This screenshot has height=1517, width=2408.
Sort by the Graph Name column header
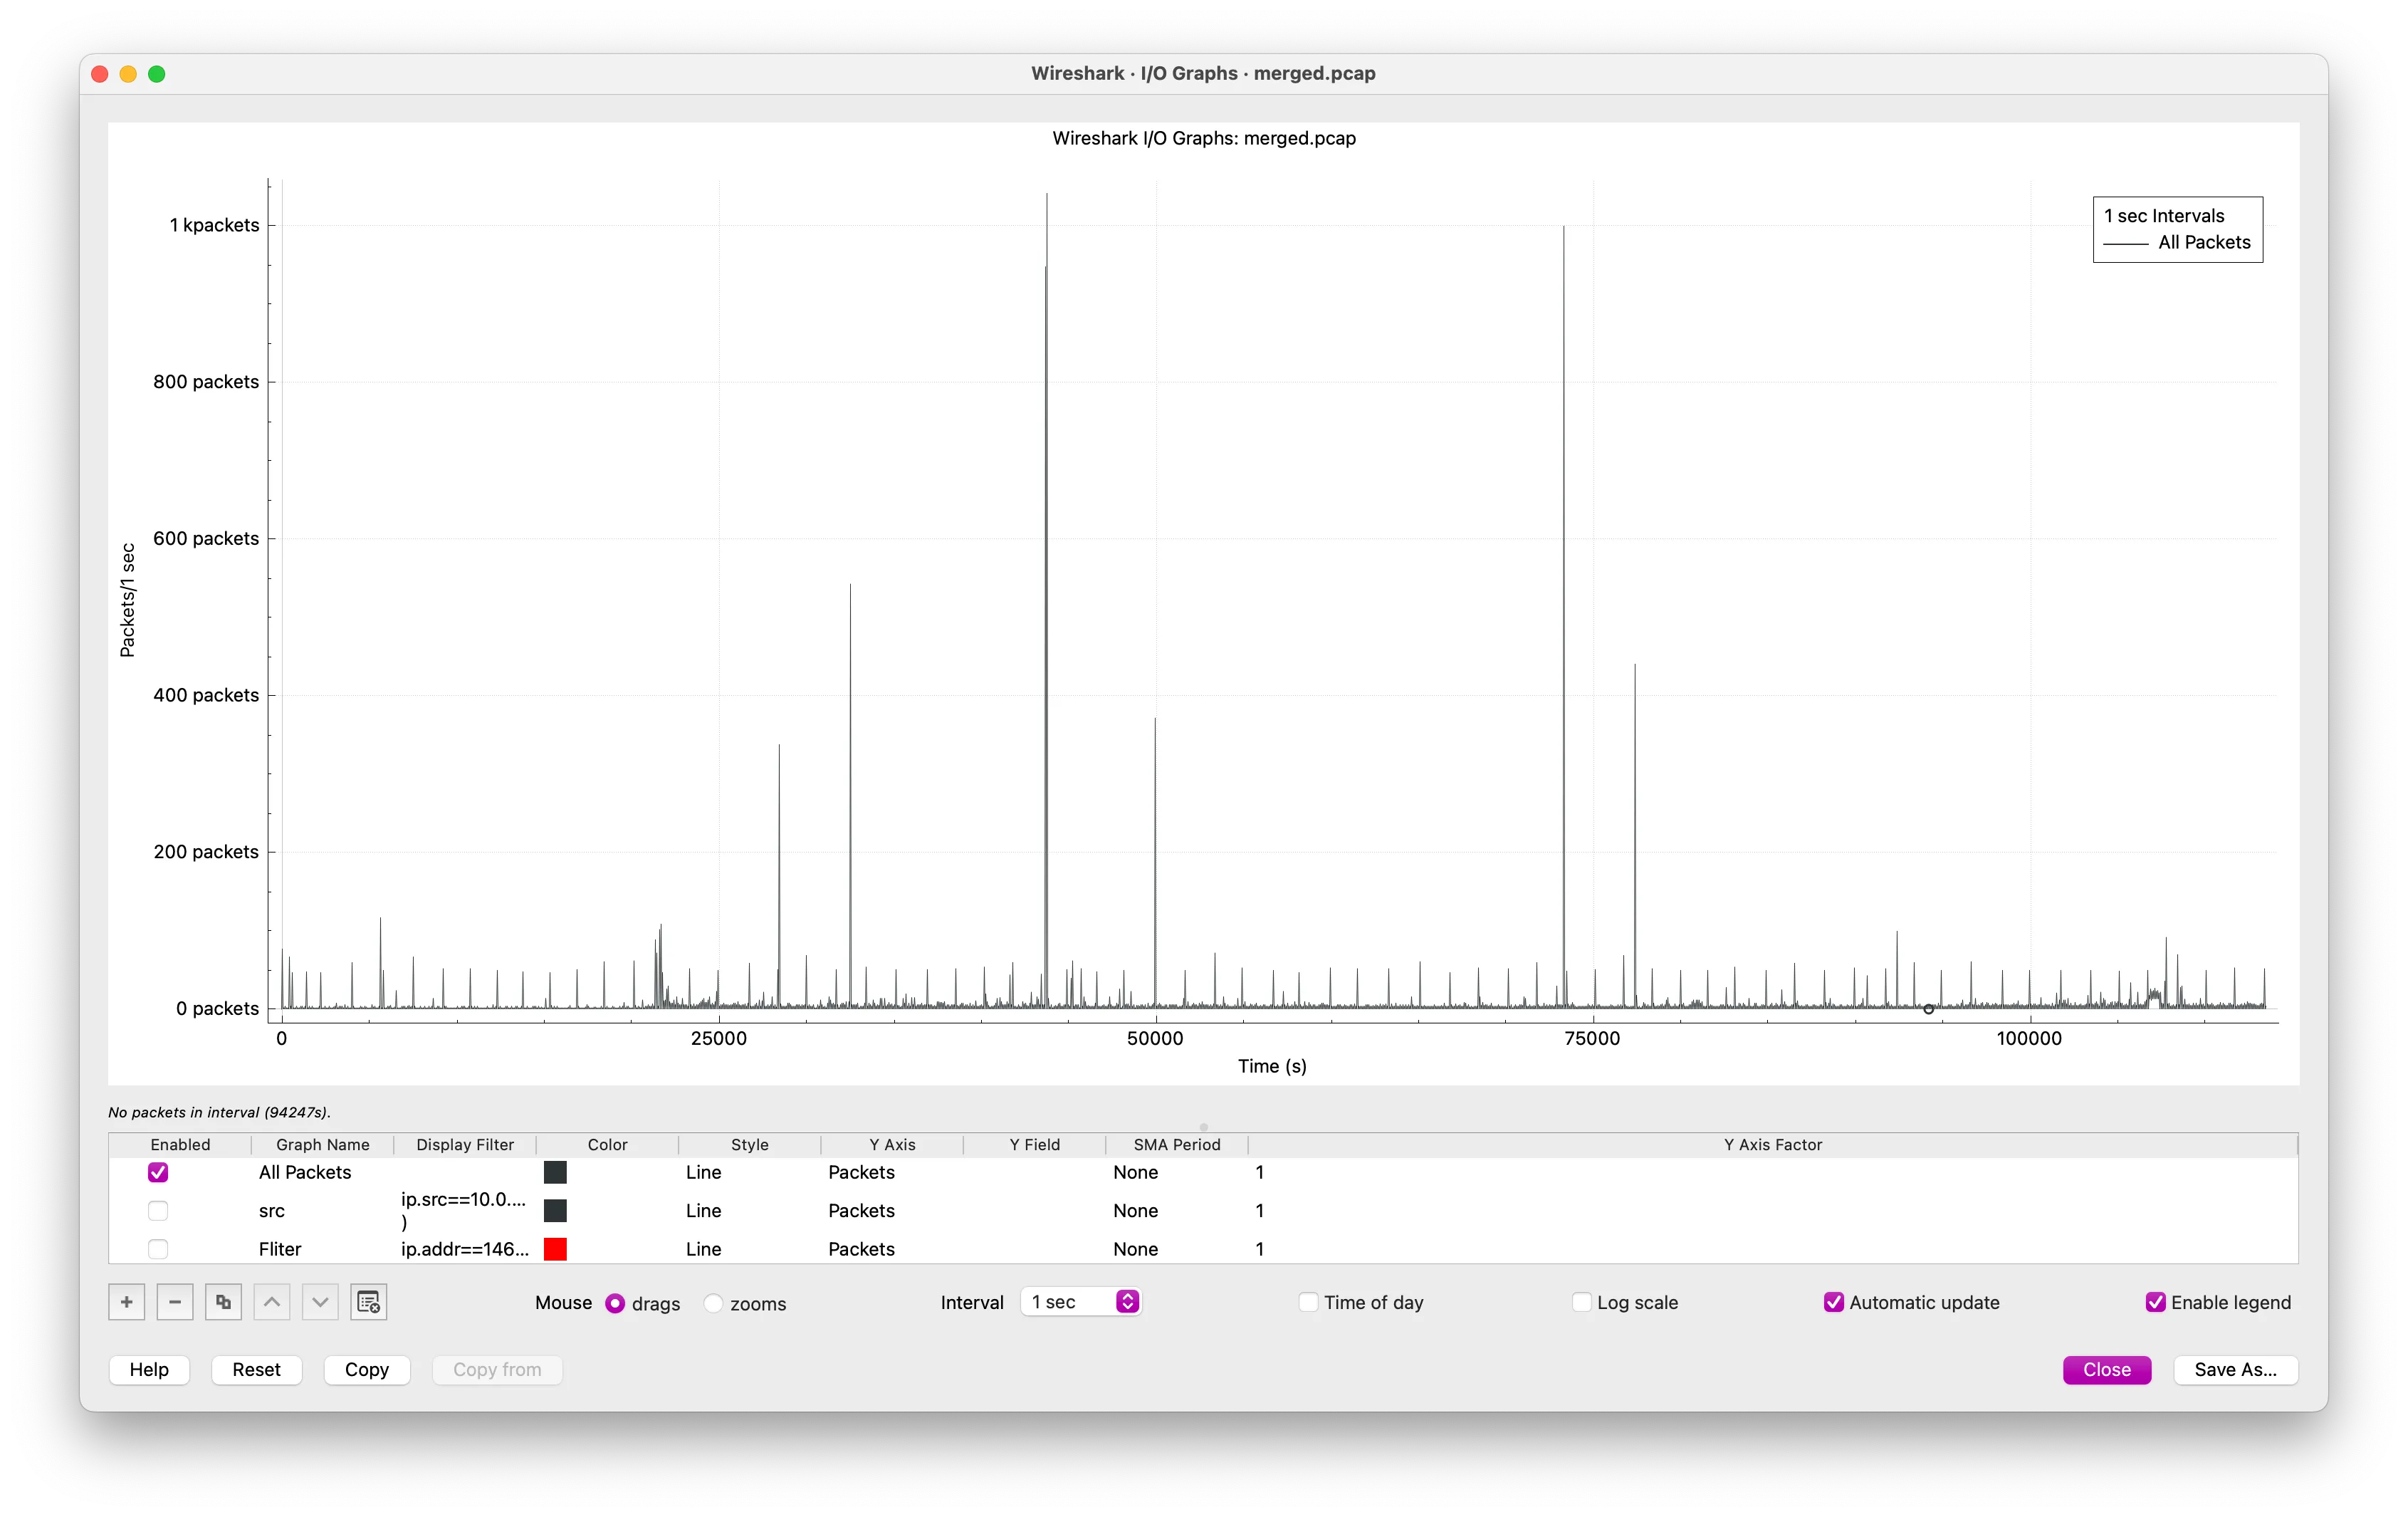322,1145
